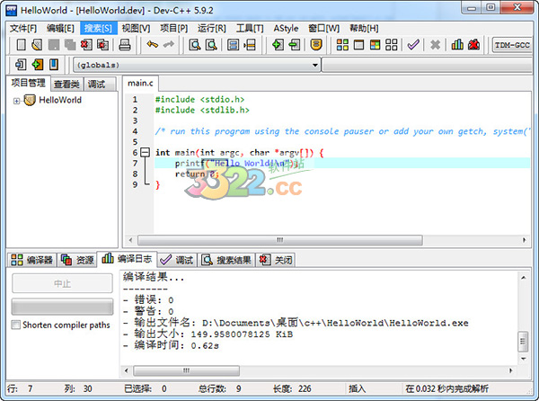Click the New file toolbar icon
This screenshot has height=401, width=539.
click(22, 45)
